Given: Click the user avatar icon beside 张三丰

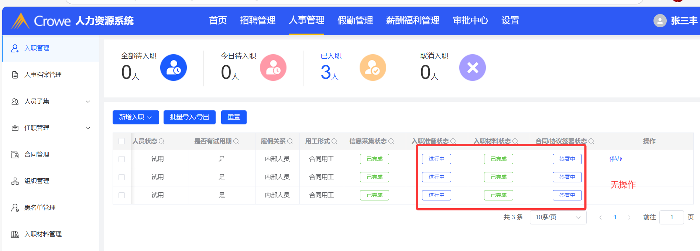Looking at the screenshot, I should [x=660, y=21].
